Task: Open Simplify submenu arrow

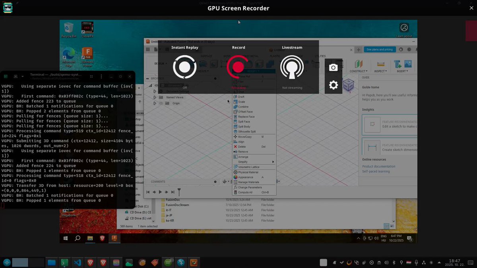Action: coord(273,162)
